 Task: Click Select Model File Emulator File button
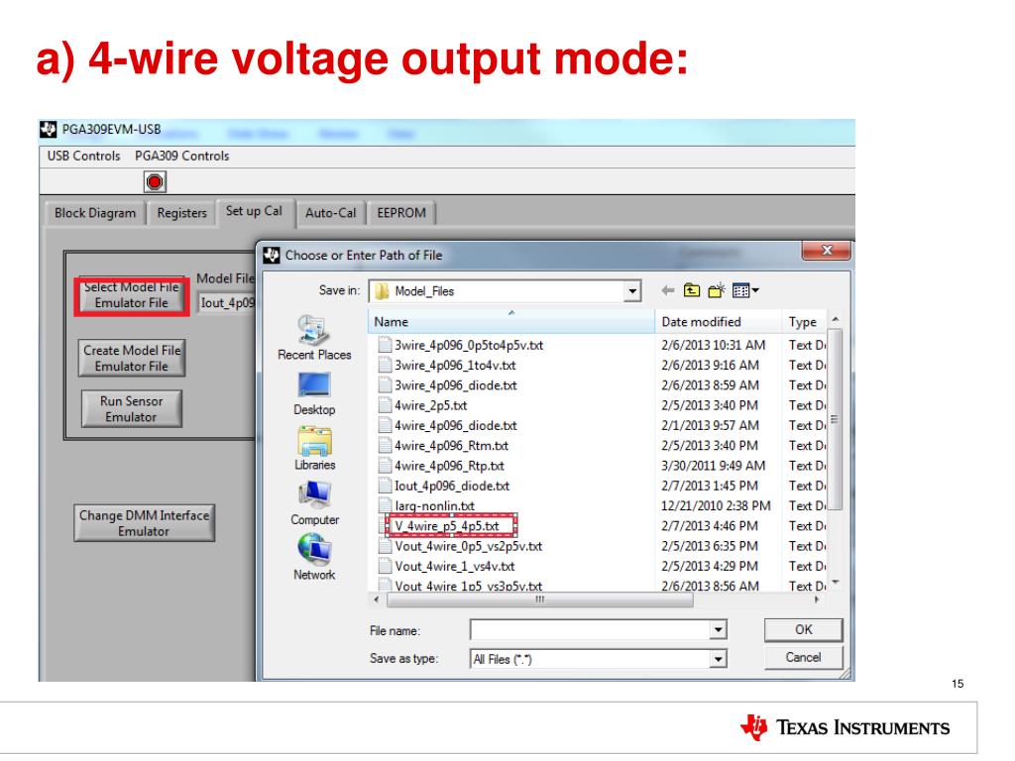coord(132,295)
